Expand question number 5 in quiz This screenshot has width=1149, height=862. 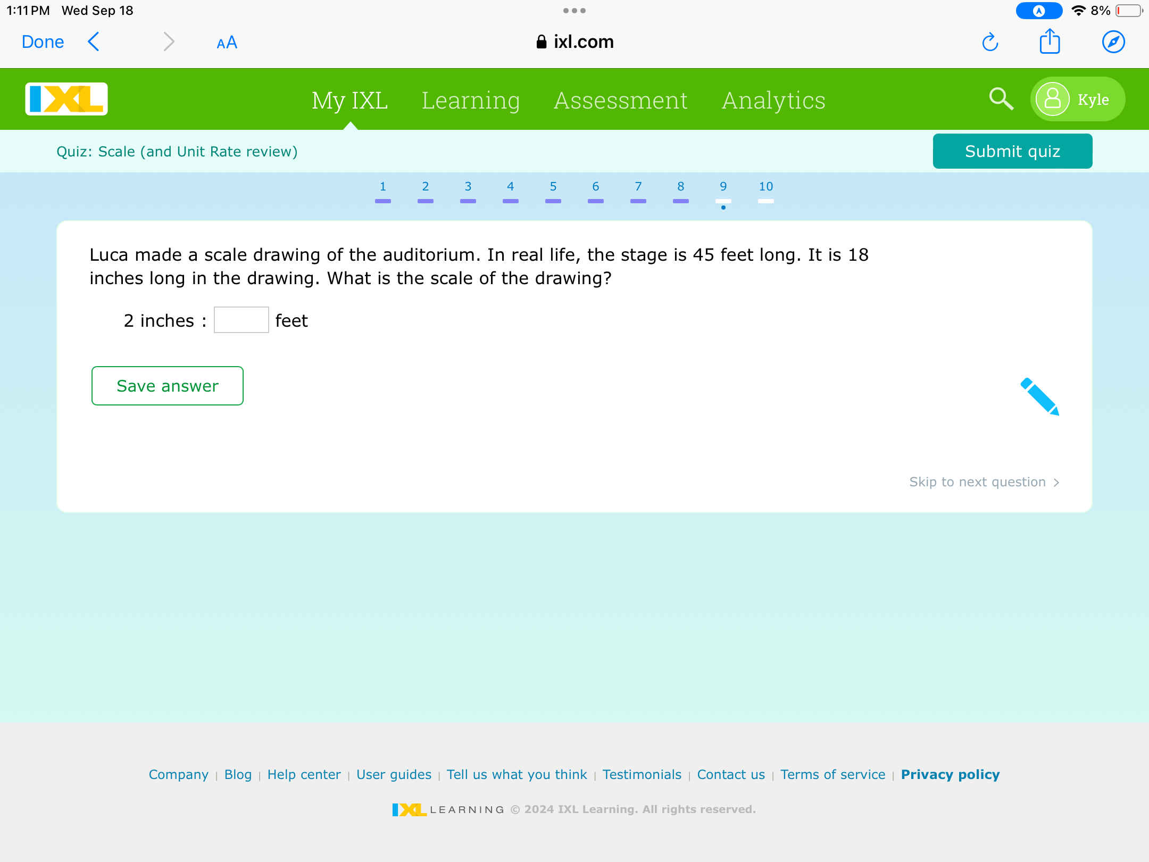(553, 187)
